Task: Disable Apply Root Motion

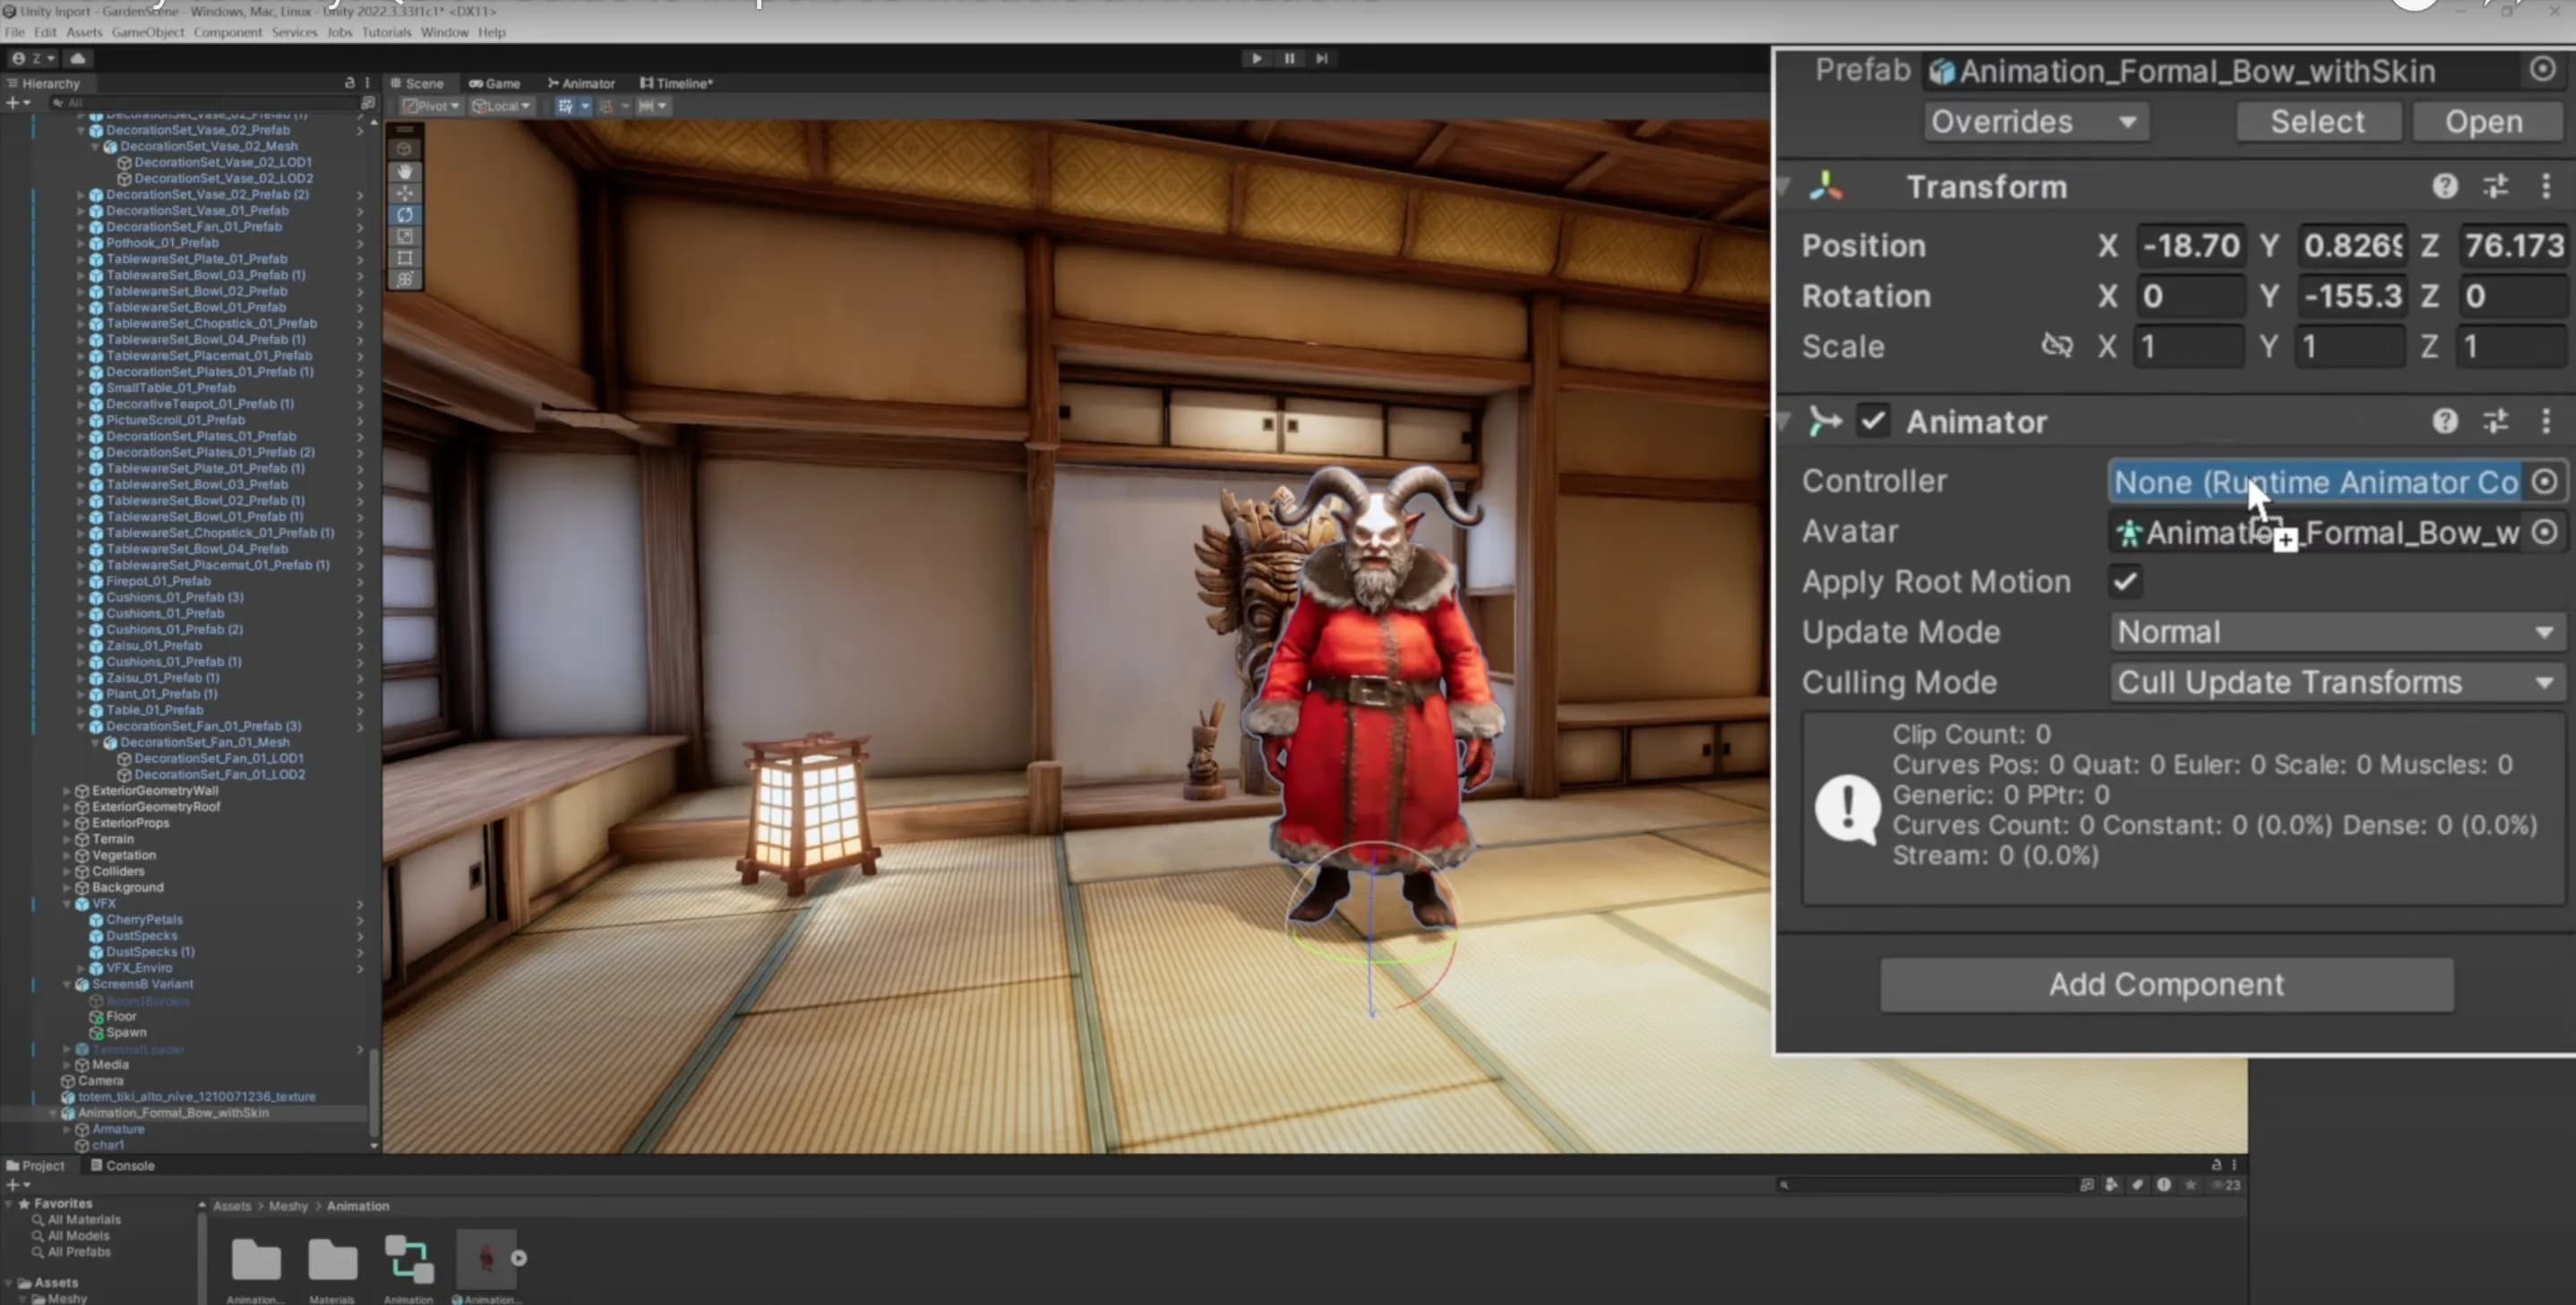Action: tap(2124, 582)
